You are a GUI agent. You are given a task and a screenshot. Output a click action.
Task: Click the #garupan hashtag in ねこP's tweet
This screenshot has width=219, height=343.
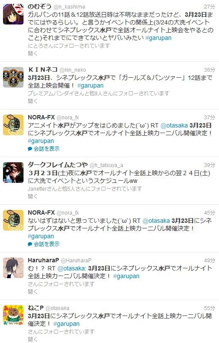click(x=66, y=324)
